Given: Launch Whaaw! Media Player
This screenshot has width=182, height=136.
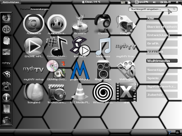Looking at the screenshot, I should tap(103, 93).
